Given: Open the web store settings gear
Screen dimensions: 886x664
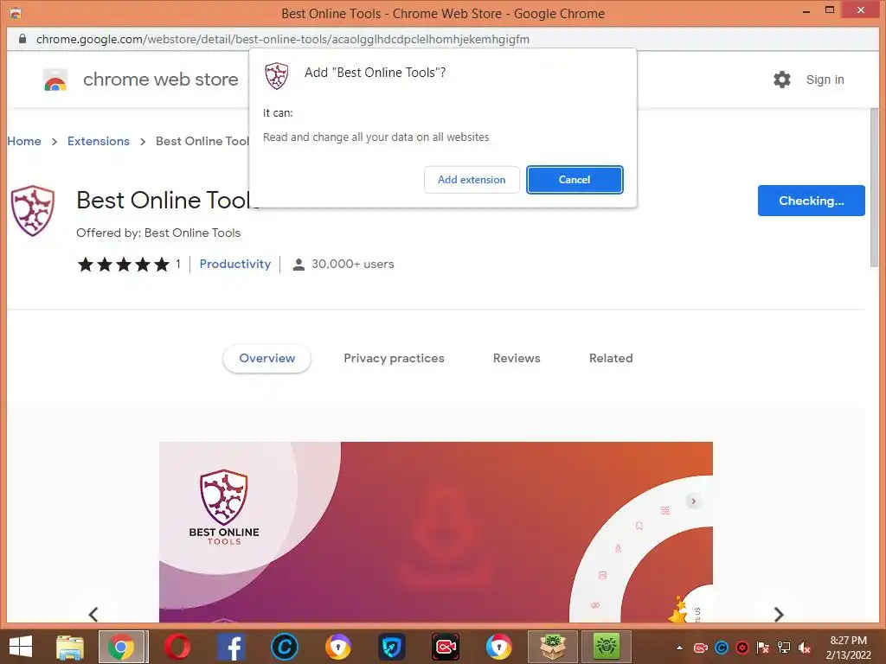Looking at the screenshot, I should (x=782, y=80).
